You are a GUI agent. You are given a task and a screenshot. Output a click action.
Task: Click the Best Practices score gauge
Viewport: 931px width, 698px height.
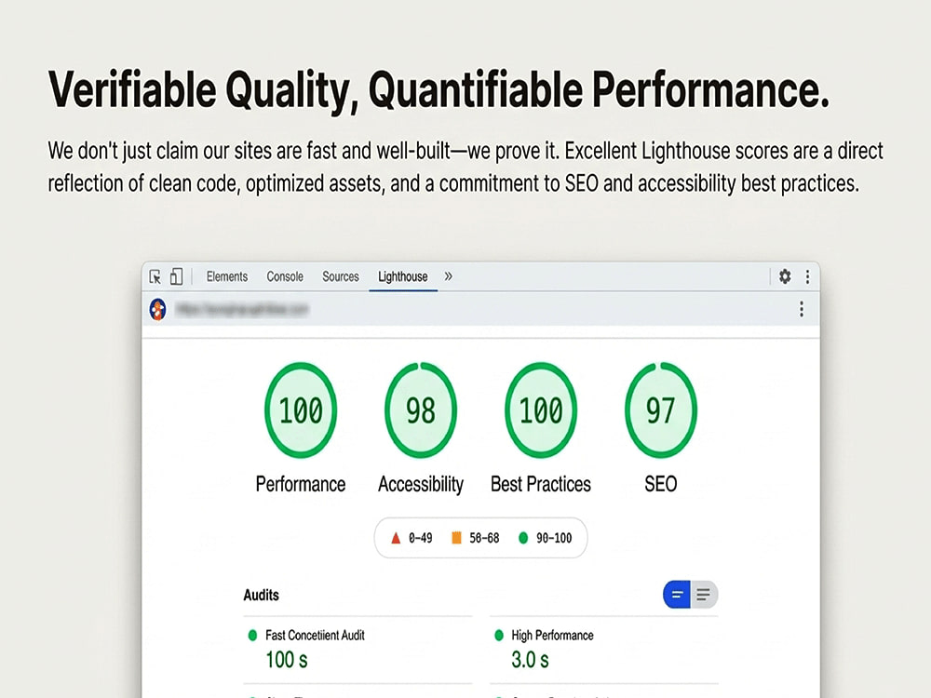[x=540, y=410]
